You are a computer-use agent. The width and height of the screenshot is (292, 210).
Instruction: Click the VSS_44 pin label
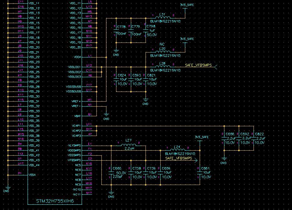(x=34, y=165)
